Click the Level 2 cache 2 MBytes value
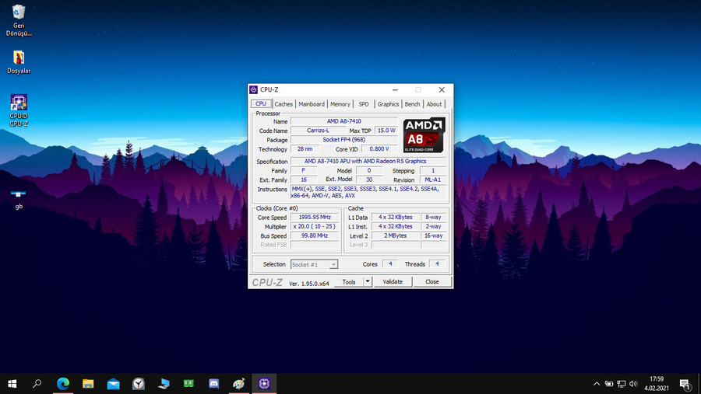 pyautogui.click(x=395, y=235)
